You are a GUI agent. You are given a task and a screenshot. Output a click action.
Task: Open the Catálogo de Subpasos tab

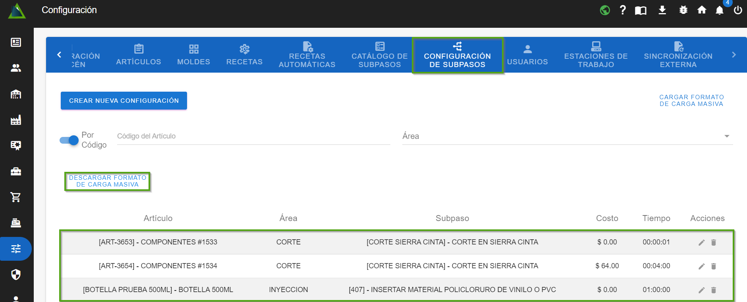379,55
